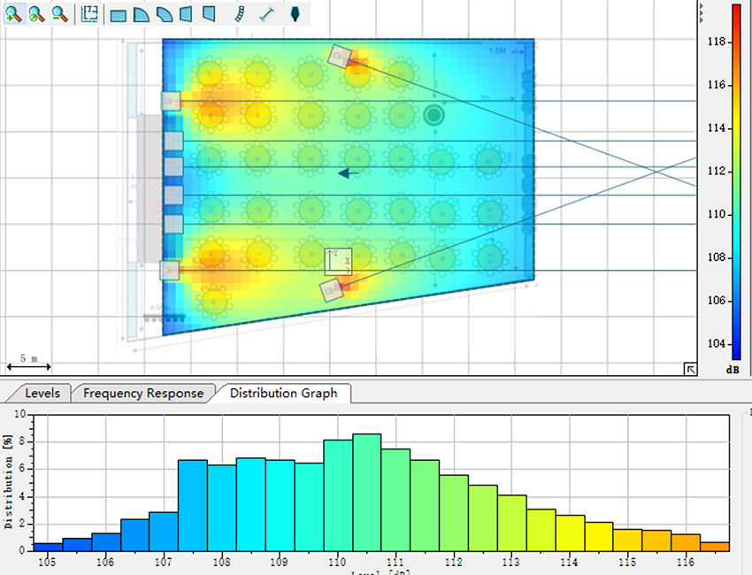This screenshot has width=752, height=575.
Task: Add a line array loudspeaker
Action: pos(240,14)
